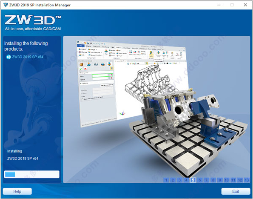
Task: Close the Installation Manager window
Action: [x=245, y=5]
